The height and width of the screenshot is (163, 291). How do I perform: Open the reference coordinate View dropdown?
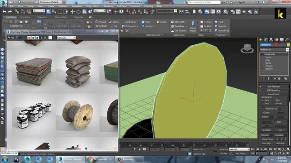pos(99,11)
